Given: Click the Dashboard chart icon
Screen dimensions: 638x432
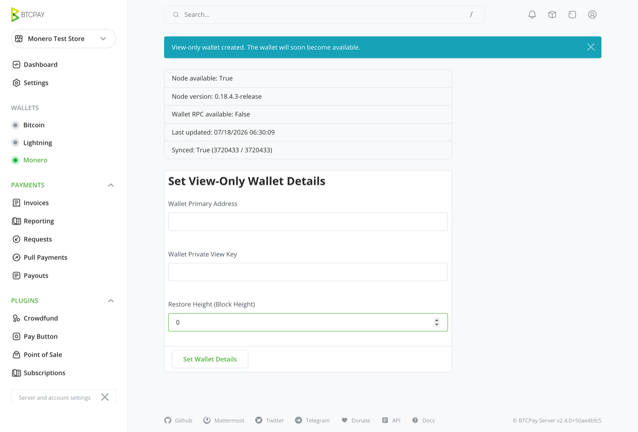Looking at the screenshot, I should [16, 65].
